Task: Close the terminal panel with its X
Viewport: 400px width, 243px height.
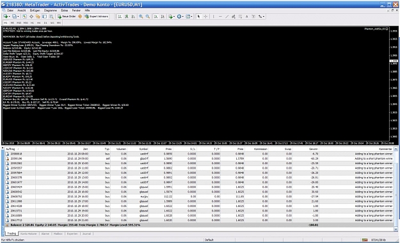Action: [3, 148]
